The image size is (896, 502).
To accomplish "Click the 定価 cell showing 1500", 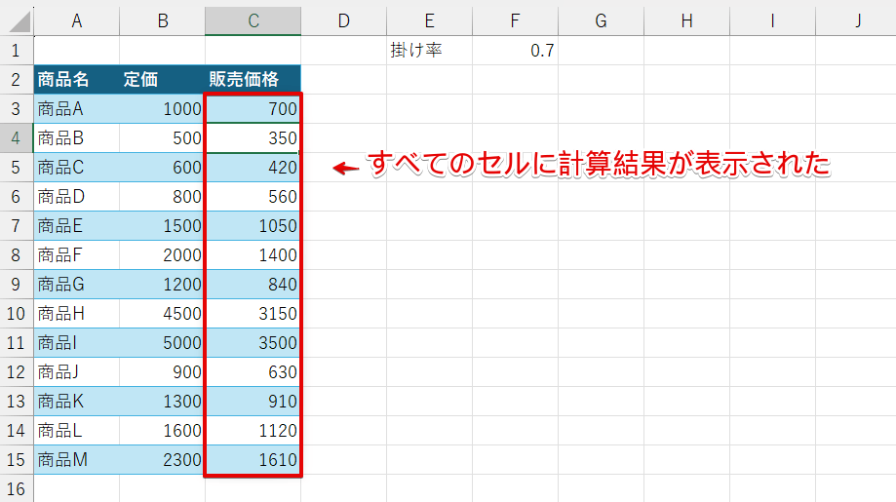I will click(x=162, y=225).
